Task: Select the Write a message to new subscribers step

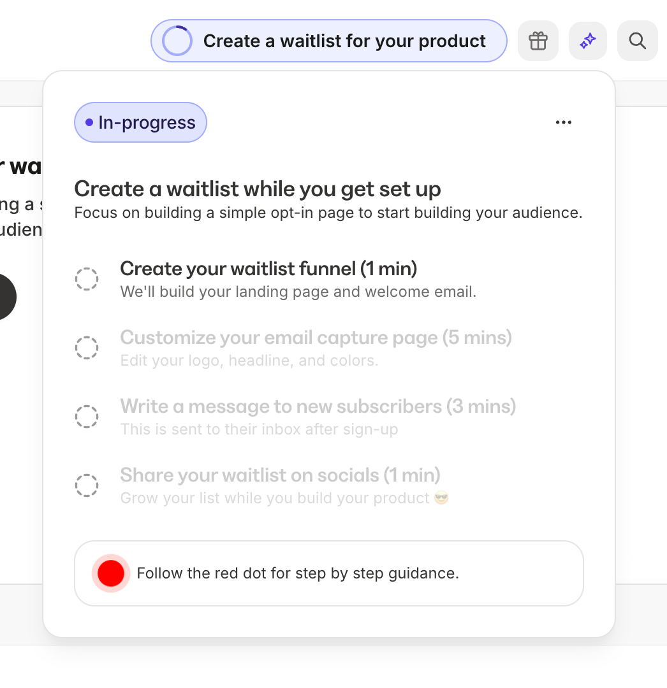Action: click(318, 406)
